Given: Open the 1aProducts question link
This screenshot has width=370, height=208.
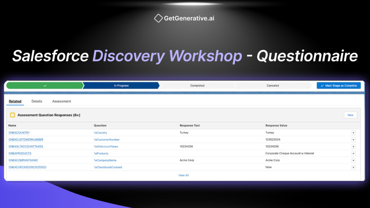Looking at the screenshot, I should 101,153.
